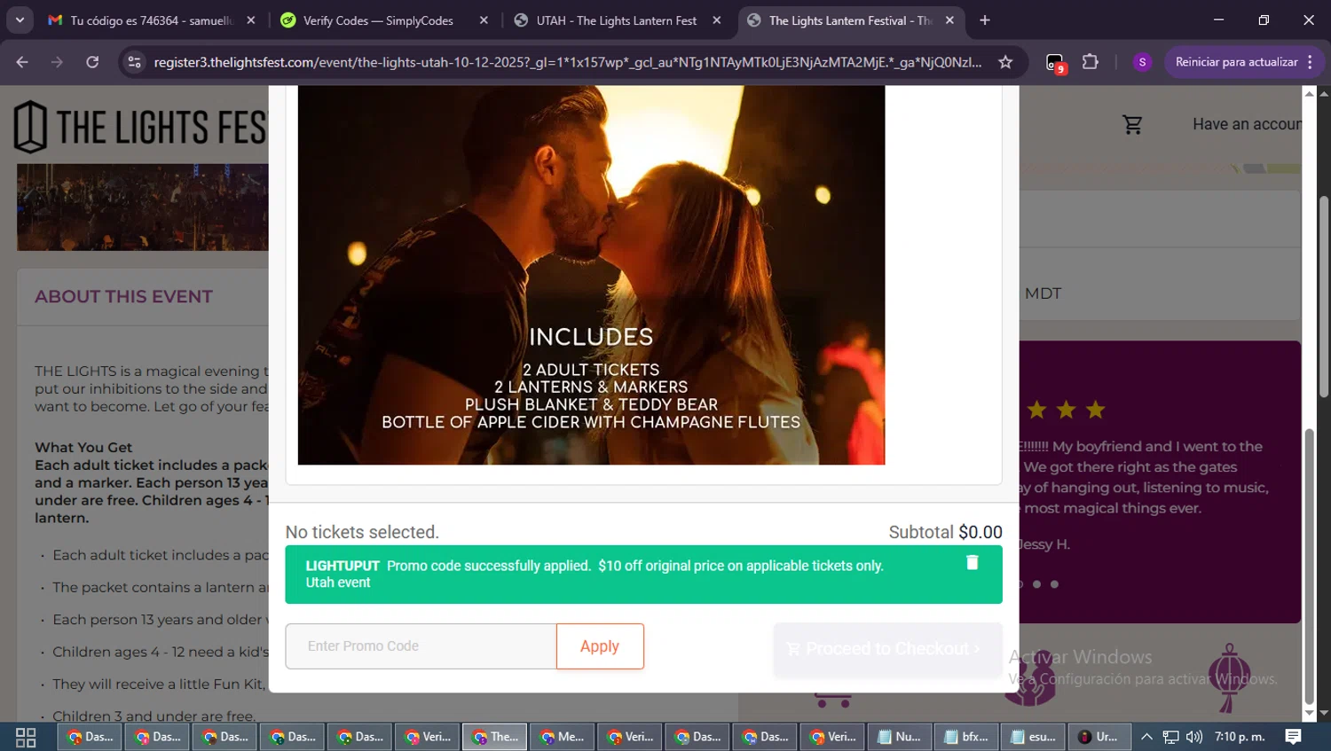Viewport: 1331px width, 751px height.
Task: Remove the LIGHTUPUT promo code with trash icon
Action: click(972, 562)
